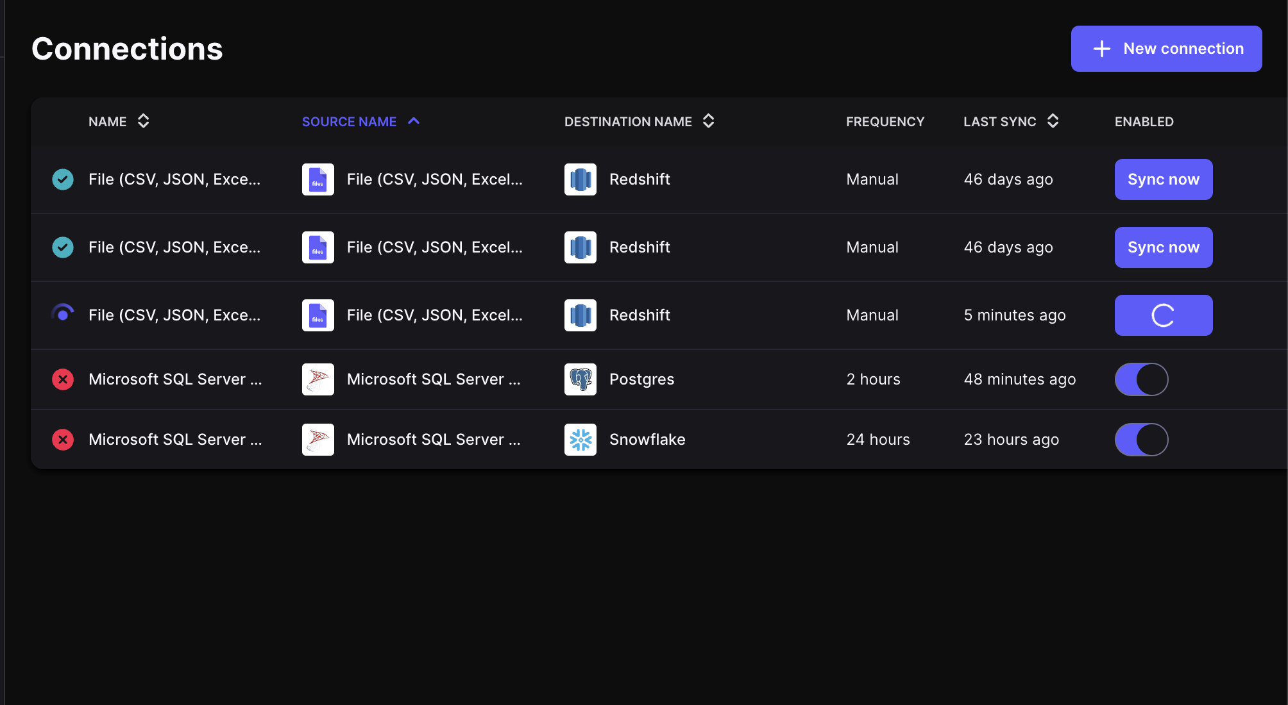Image resolution: width=1288 pixels, height=705 pixels.
Task: Click the New connection button
Action: tap(1166, 49)
